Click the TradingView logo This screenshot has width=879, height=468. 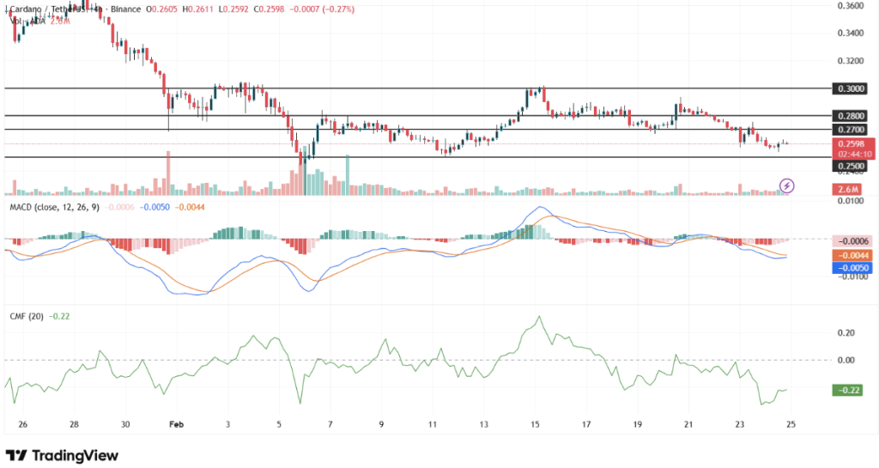pos(62,455)
